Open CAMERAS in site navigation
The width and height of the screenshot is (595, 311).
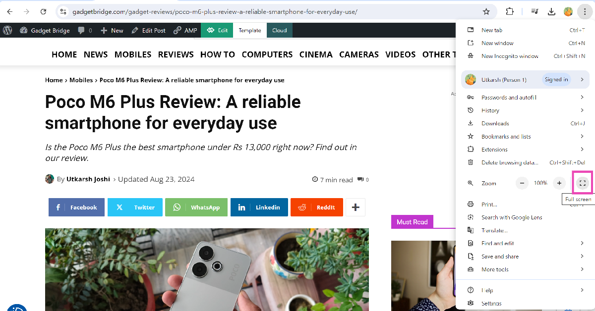[x=359, y=54]
